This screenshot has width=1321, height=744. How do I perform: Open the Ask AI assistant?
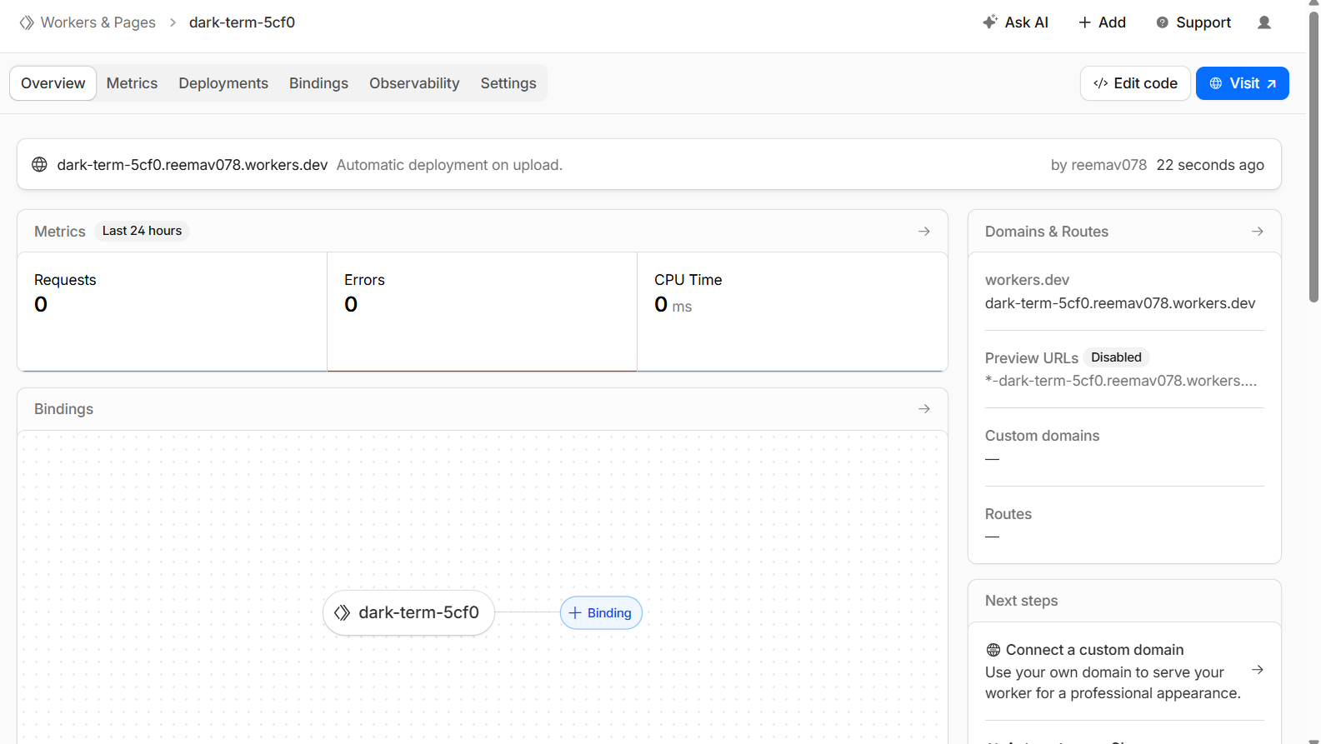pyautogui.click(x=1016, y=22)
